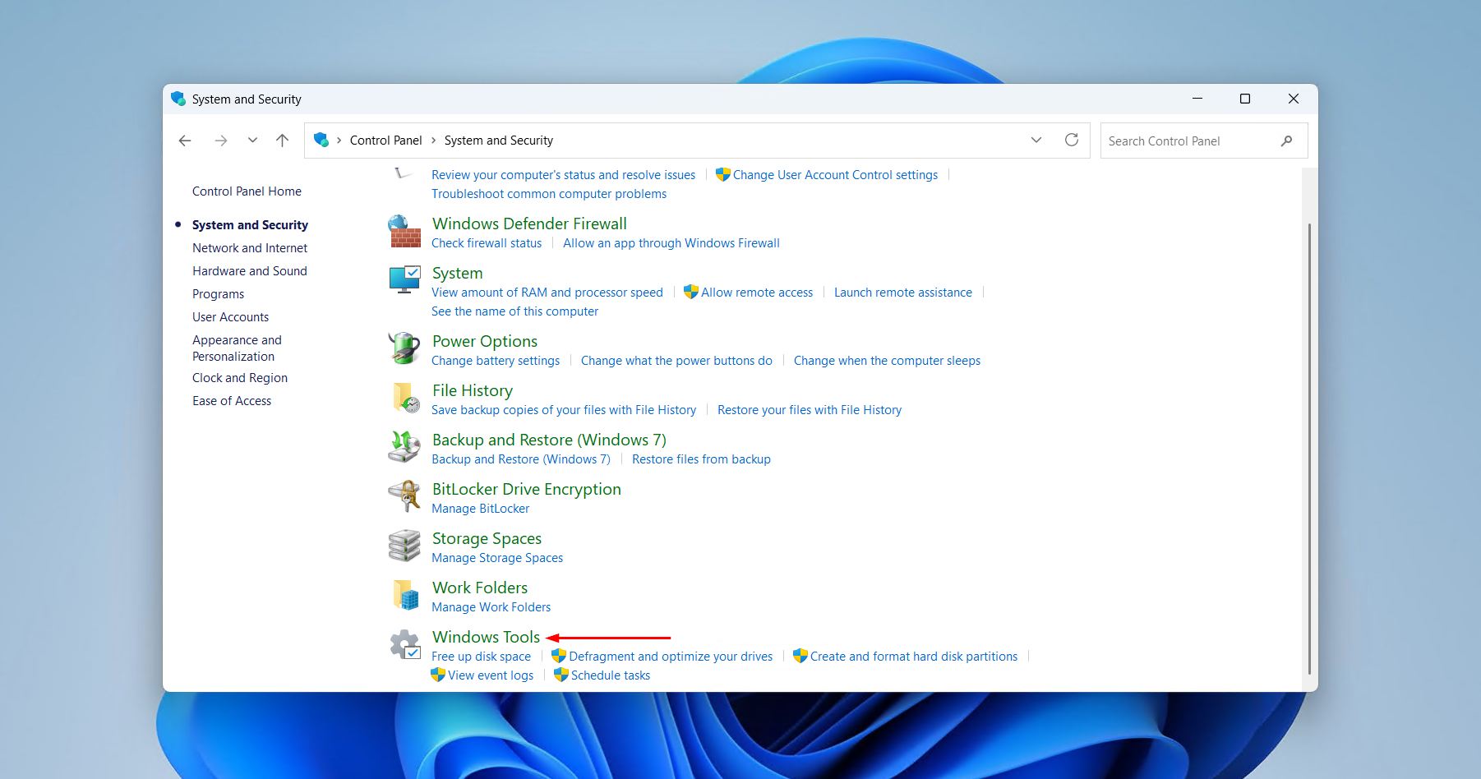Click the File History folder icon
Image resolution: width=1481 pixels, height=779 pixels.
405,398
